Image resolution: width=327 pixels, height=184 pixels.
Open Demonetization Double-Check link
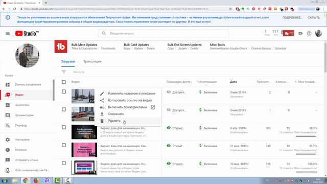click(228, 49)
